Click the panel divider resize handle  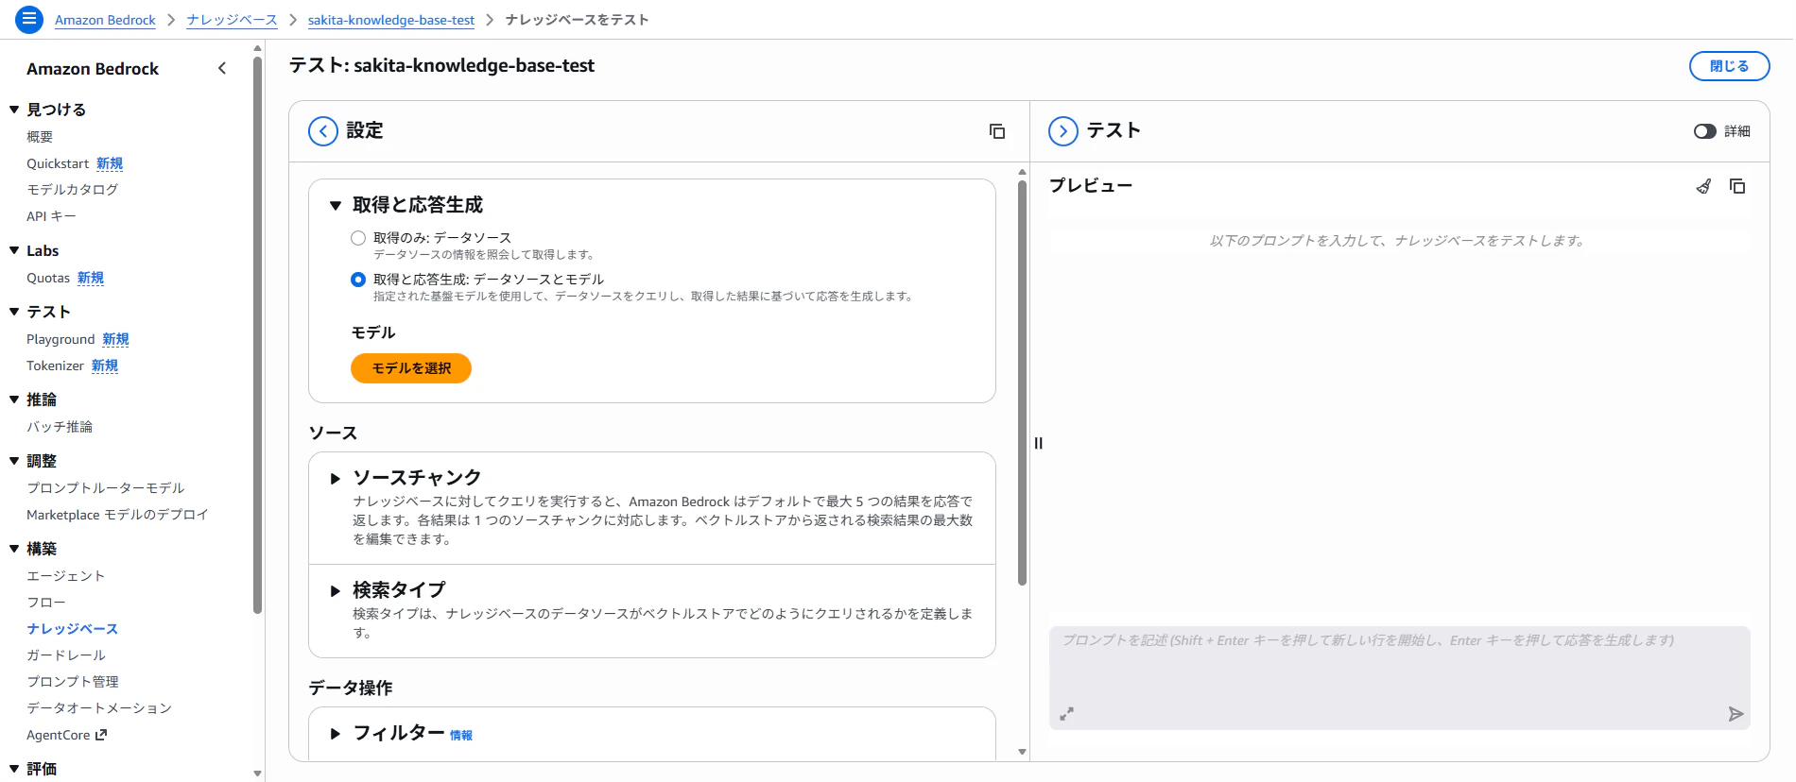tap(1038, 443)
